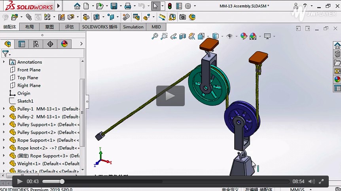341x191 pixels.
Task: Open the ConfigurationManager tab icon
Action: tap(36, 44)
